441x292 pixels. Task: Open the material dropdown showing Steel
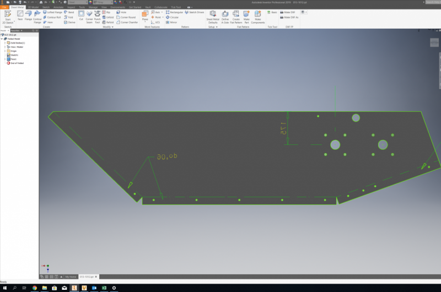[78, 2]
